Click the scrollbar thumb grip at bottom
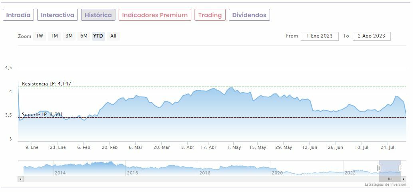 389,179
